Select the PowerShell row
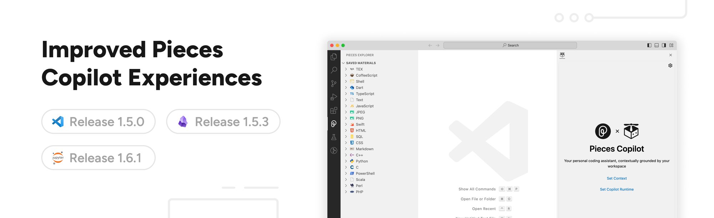The image size is (714, 218). [379, 174]
